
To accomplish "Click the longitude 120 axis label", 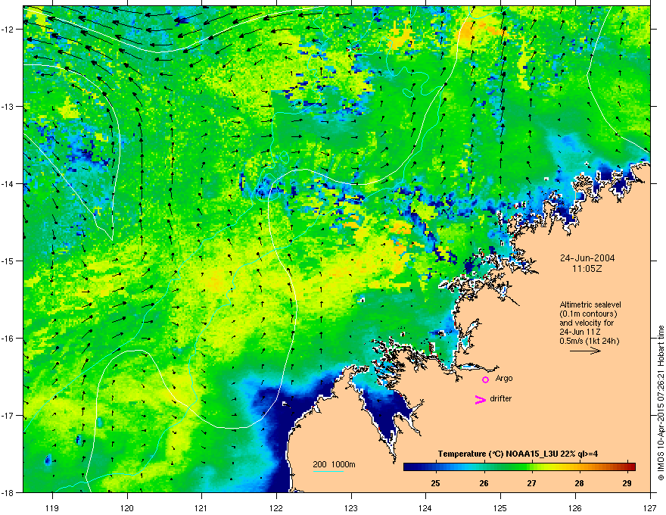I will (127, 507).
